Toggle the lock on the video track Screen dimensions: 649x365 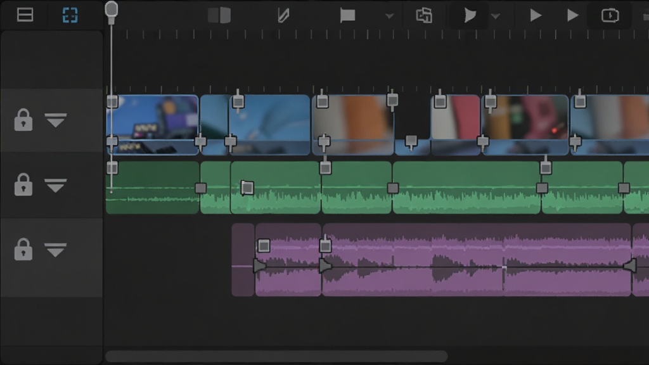tap(23, 120)
